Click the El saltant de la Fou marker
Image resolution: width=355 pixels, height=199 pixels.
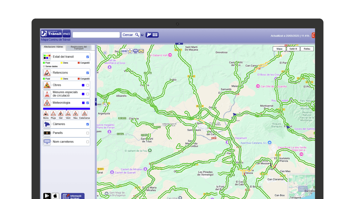coord(150,151)
